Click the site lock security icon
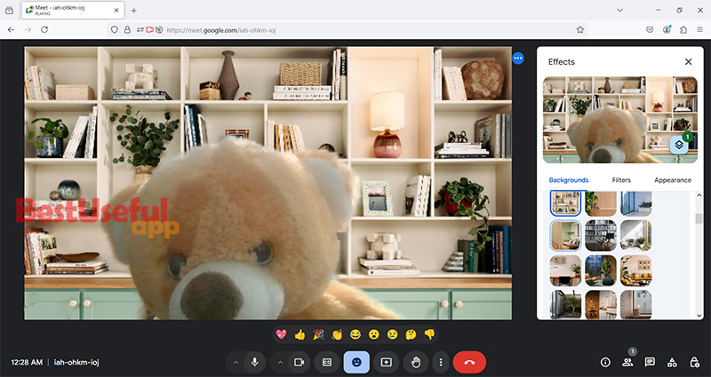711x377 pixels. (127, 30)
